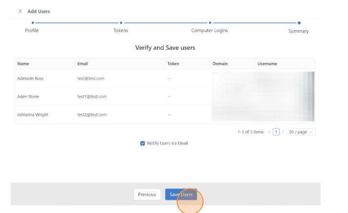Click the Token column header
This screenshot has height=213, width=348.
(173, 64)
